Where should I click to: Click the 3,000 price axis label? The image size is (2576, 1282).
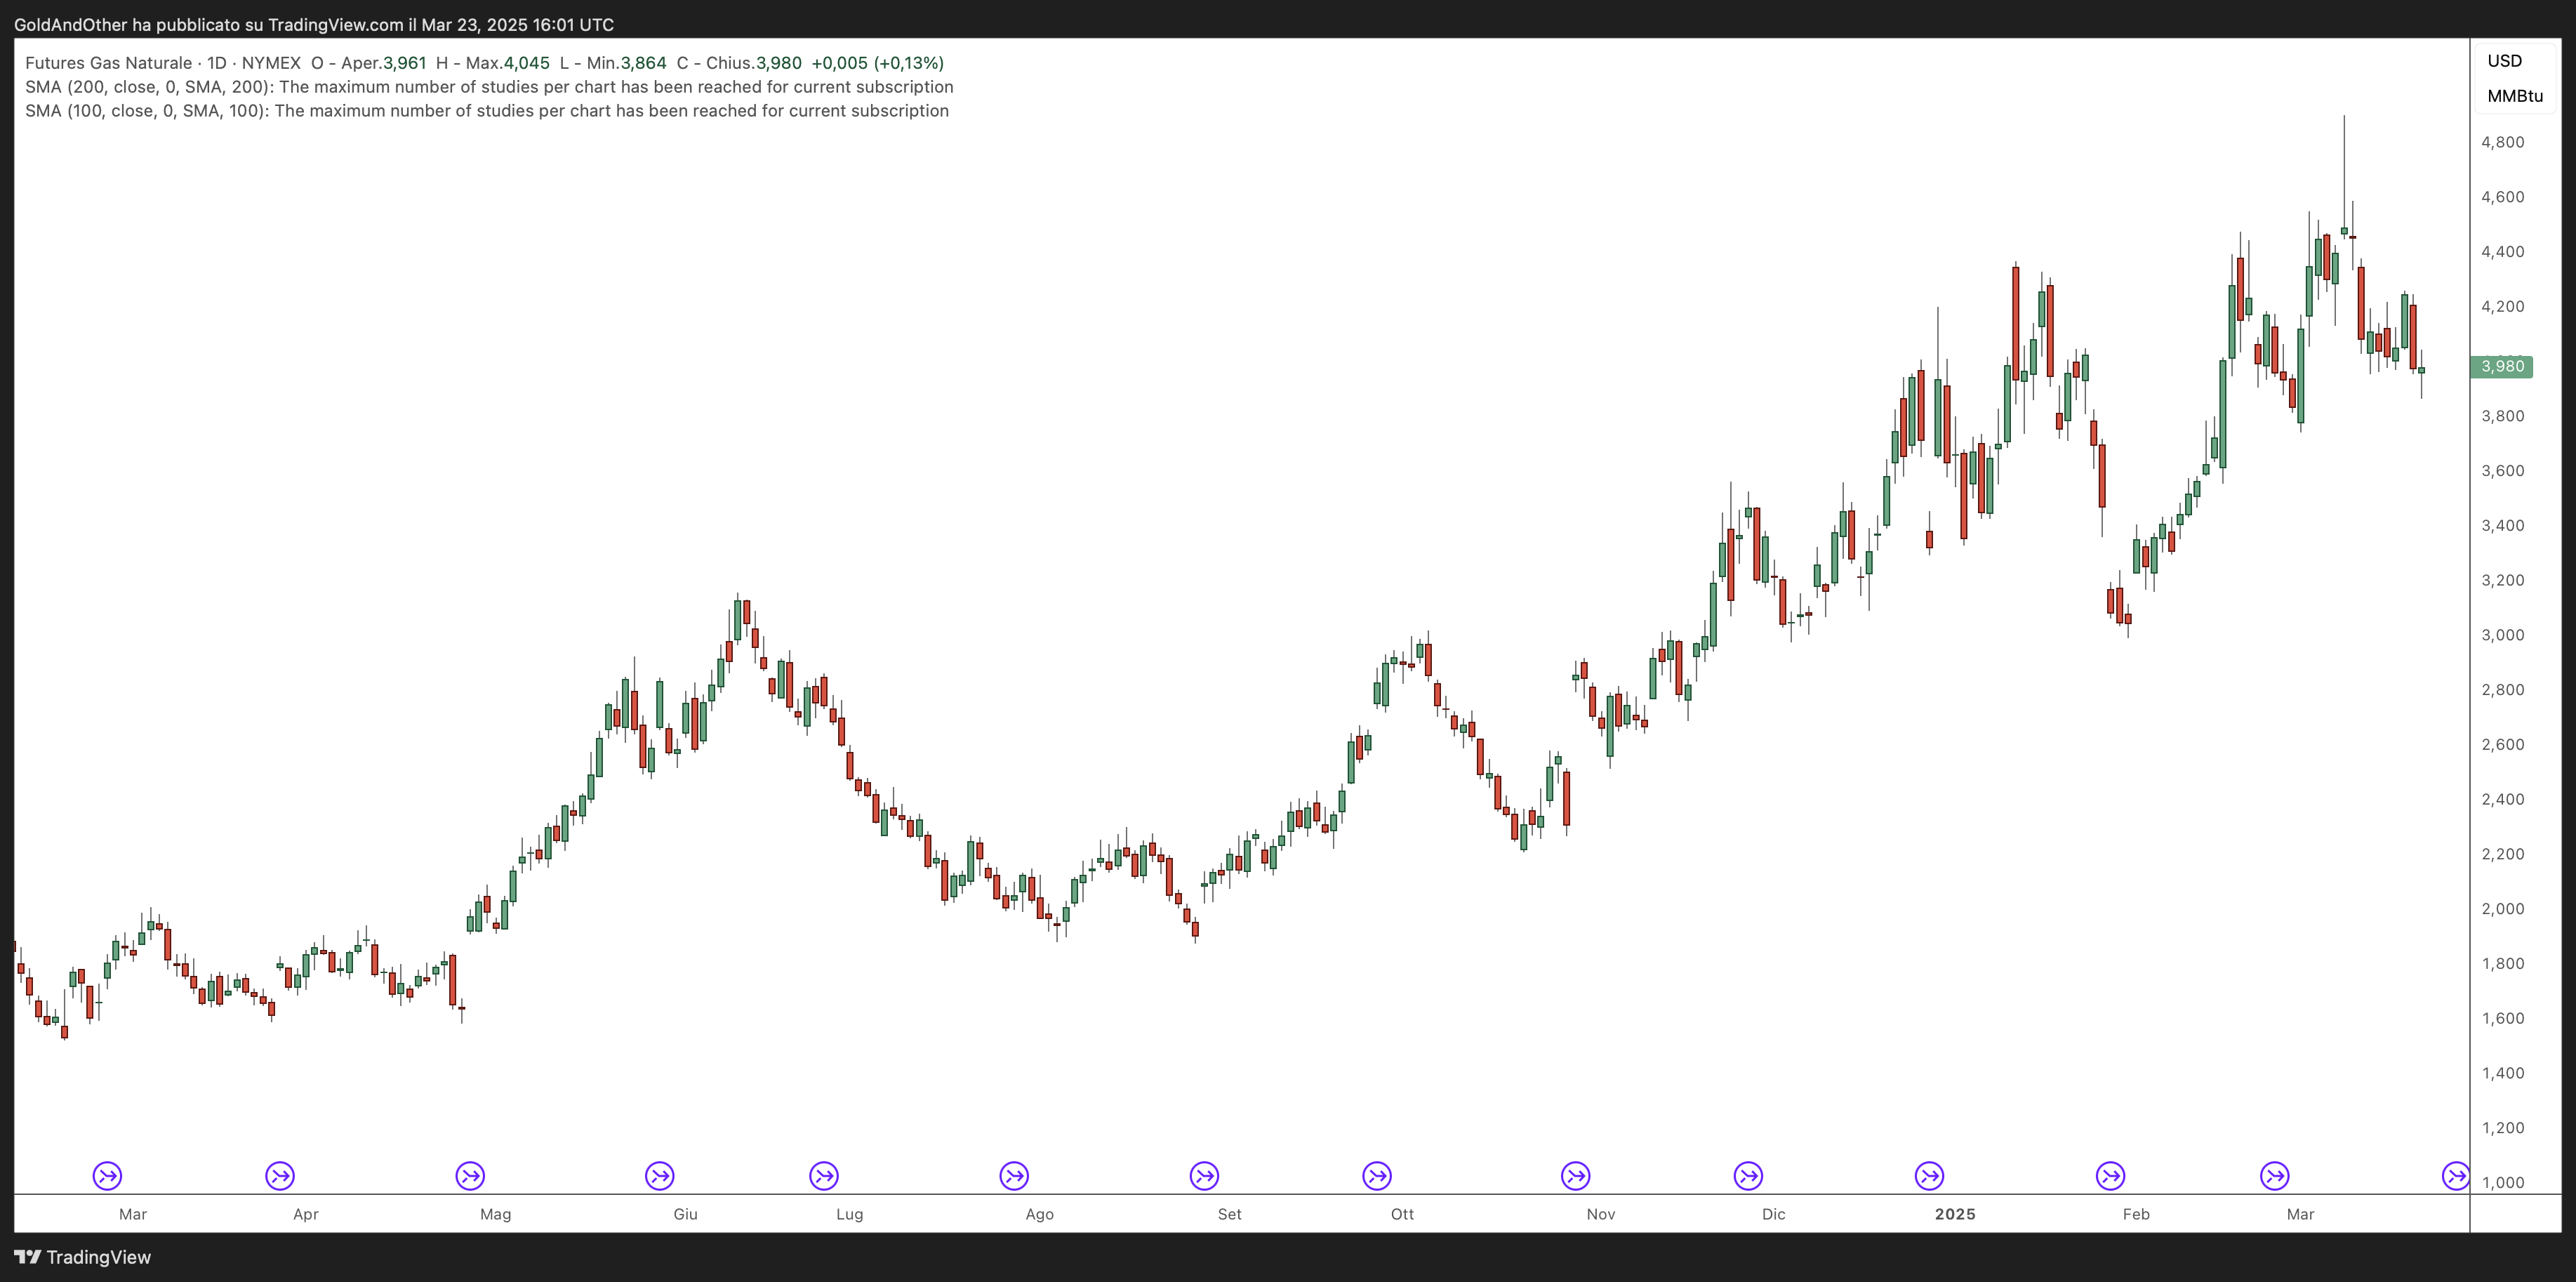tap(2503, 635)
